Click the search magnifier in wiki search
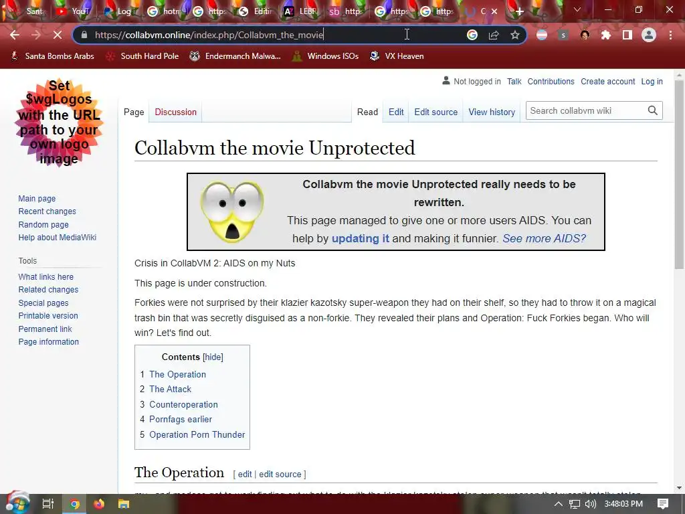Screen dimensions: 685x514 point(653,110)
